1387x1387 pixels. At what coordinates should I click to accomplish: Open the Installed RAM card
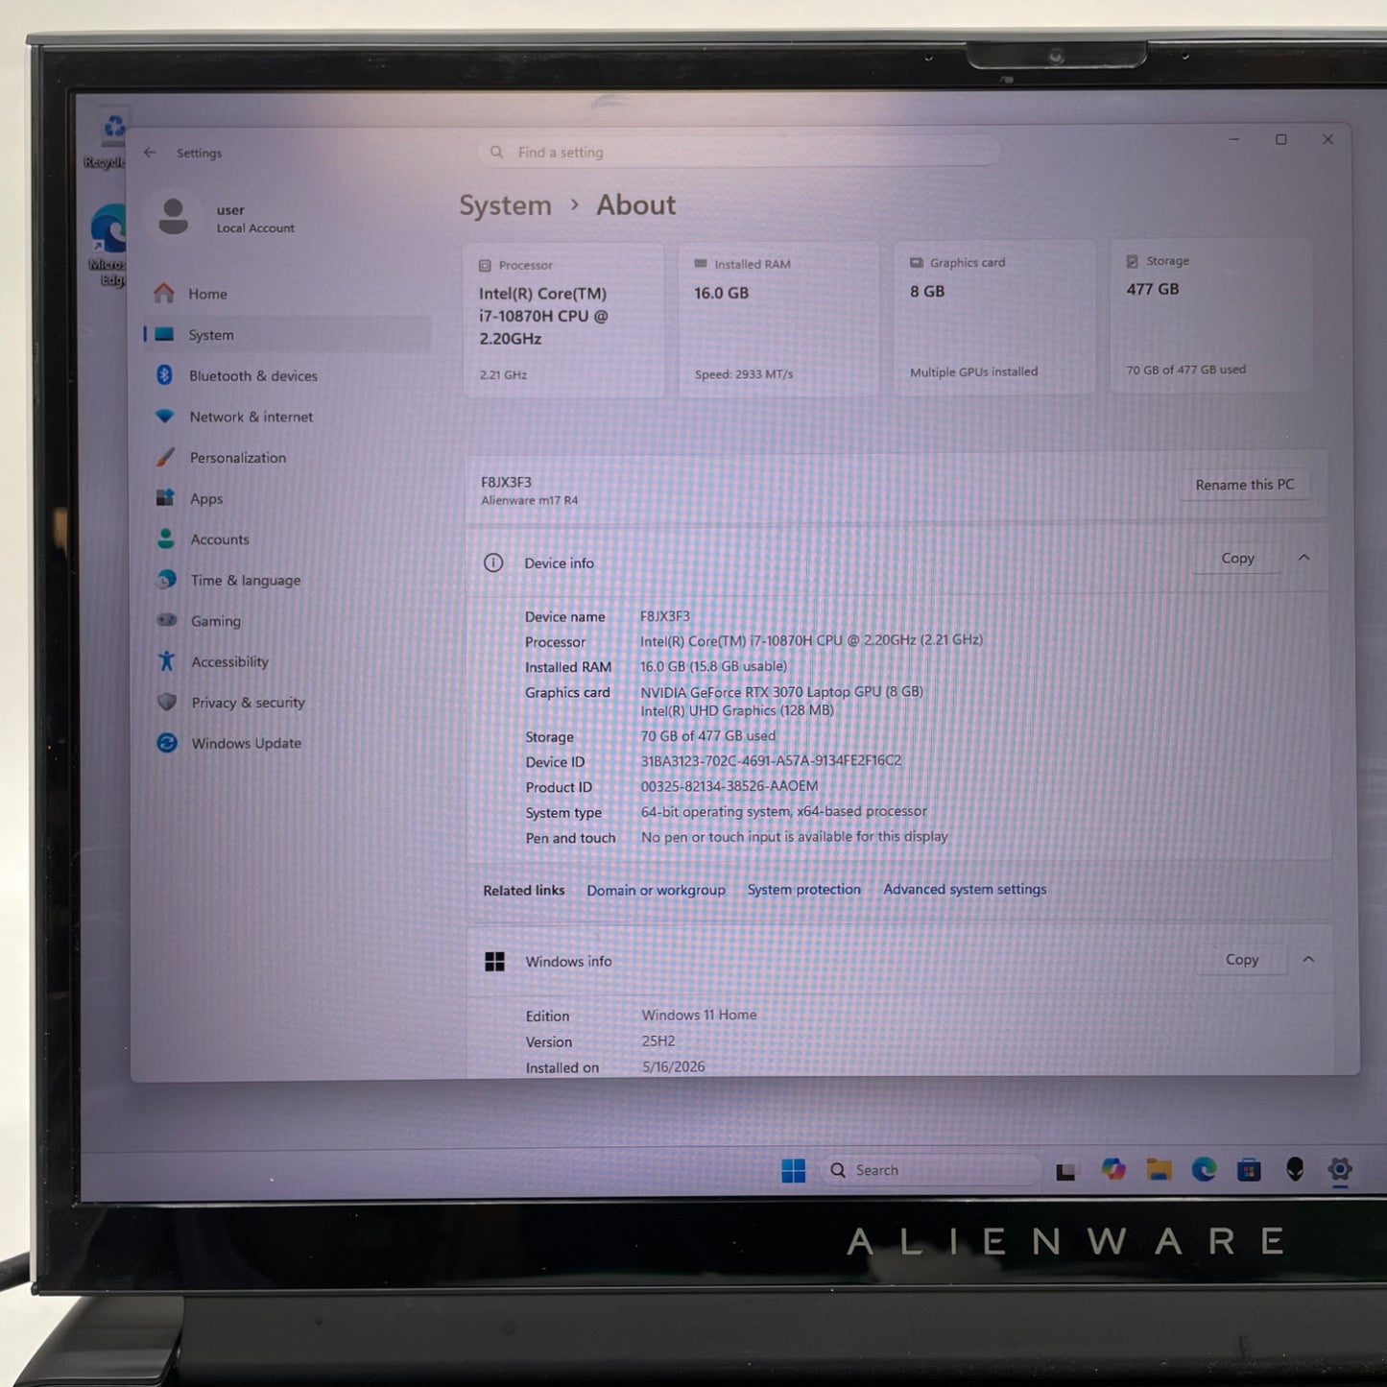(x=778, y=319)
